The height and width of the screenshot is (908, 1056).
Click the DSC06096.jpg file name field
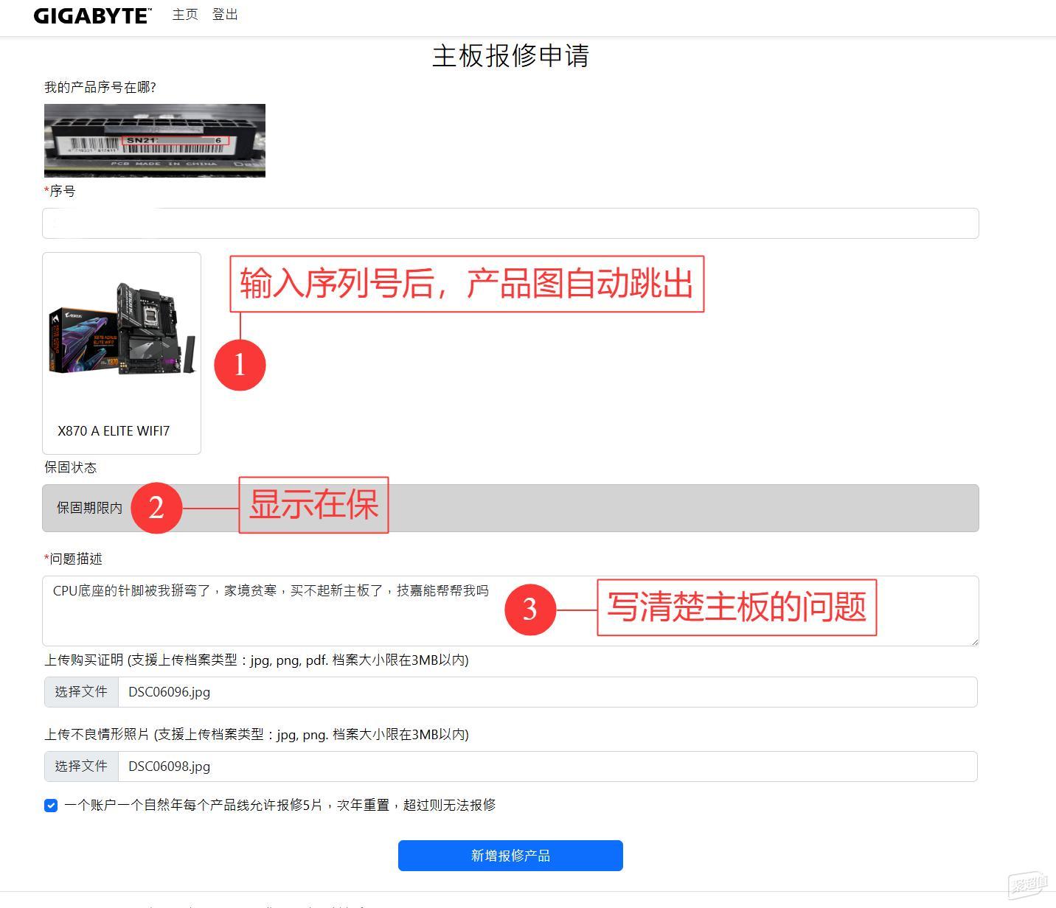548,692
